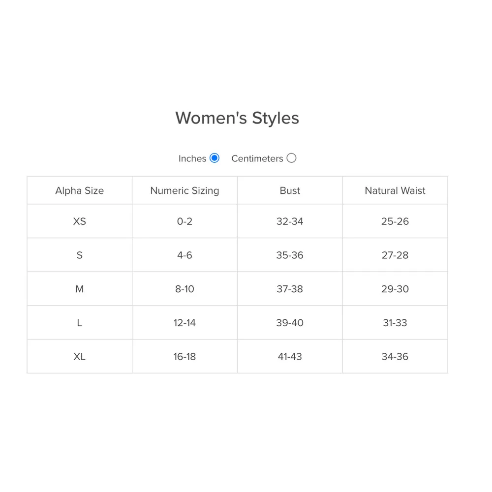Click the M alpha size cell
The height and width of the screenshot is (492, 492).
click(79, 289)
